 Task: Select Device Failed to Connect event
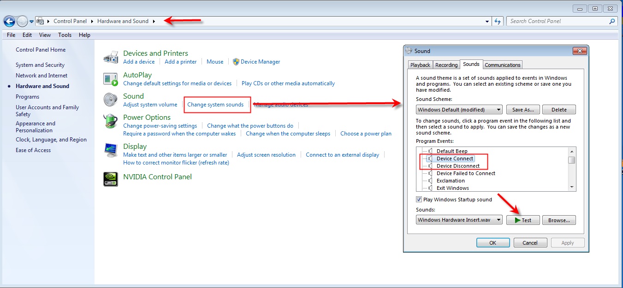click(x=466, y=173)
